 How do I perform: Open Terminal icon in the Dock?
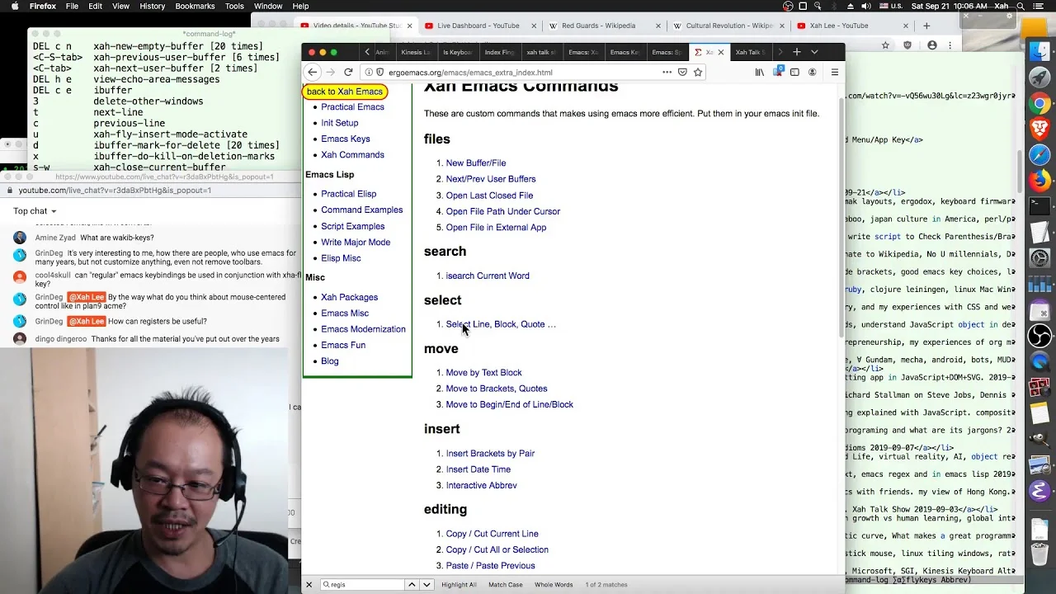coord(1039,205)
